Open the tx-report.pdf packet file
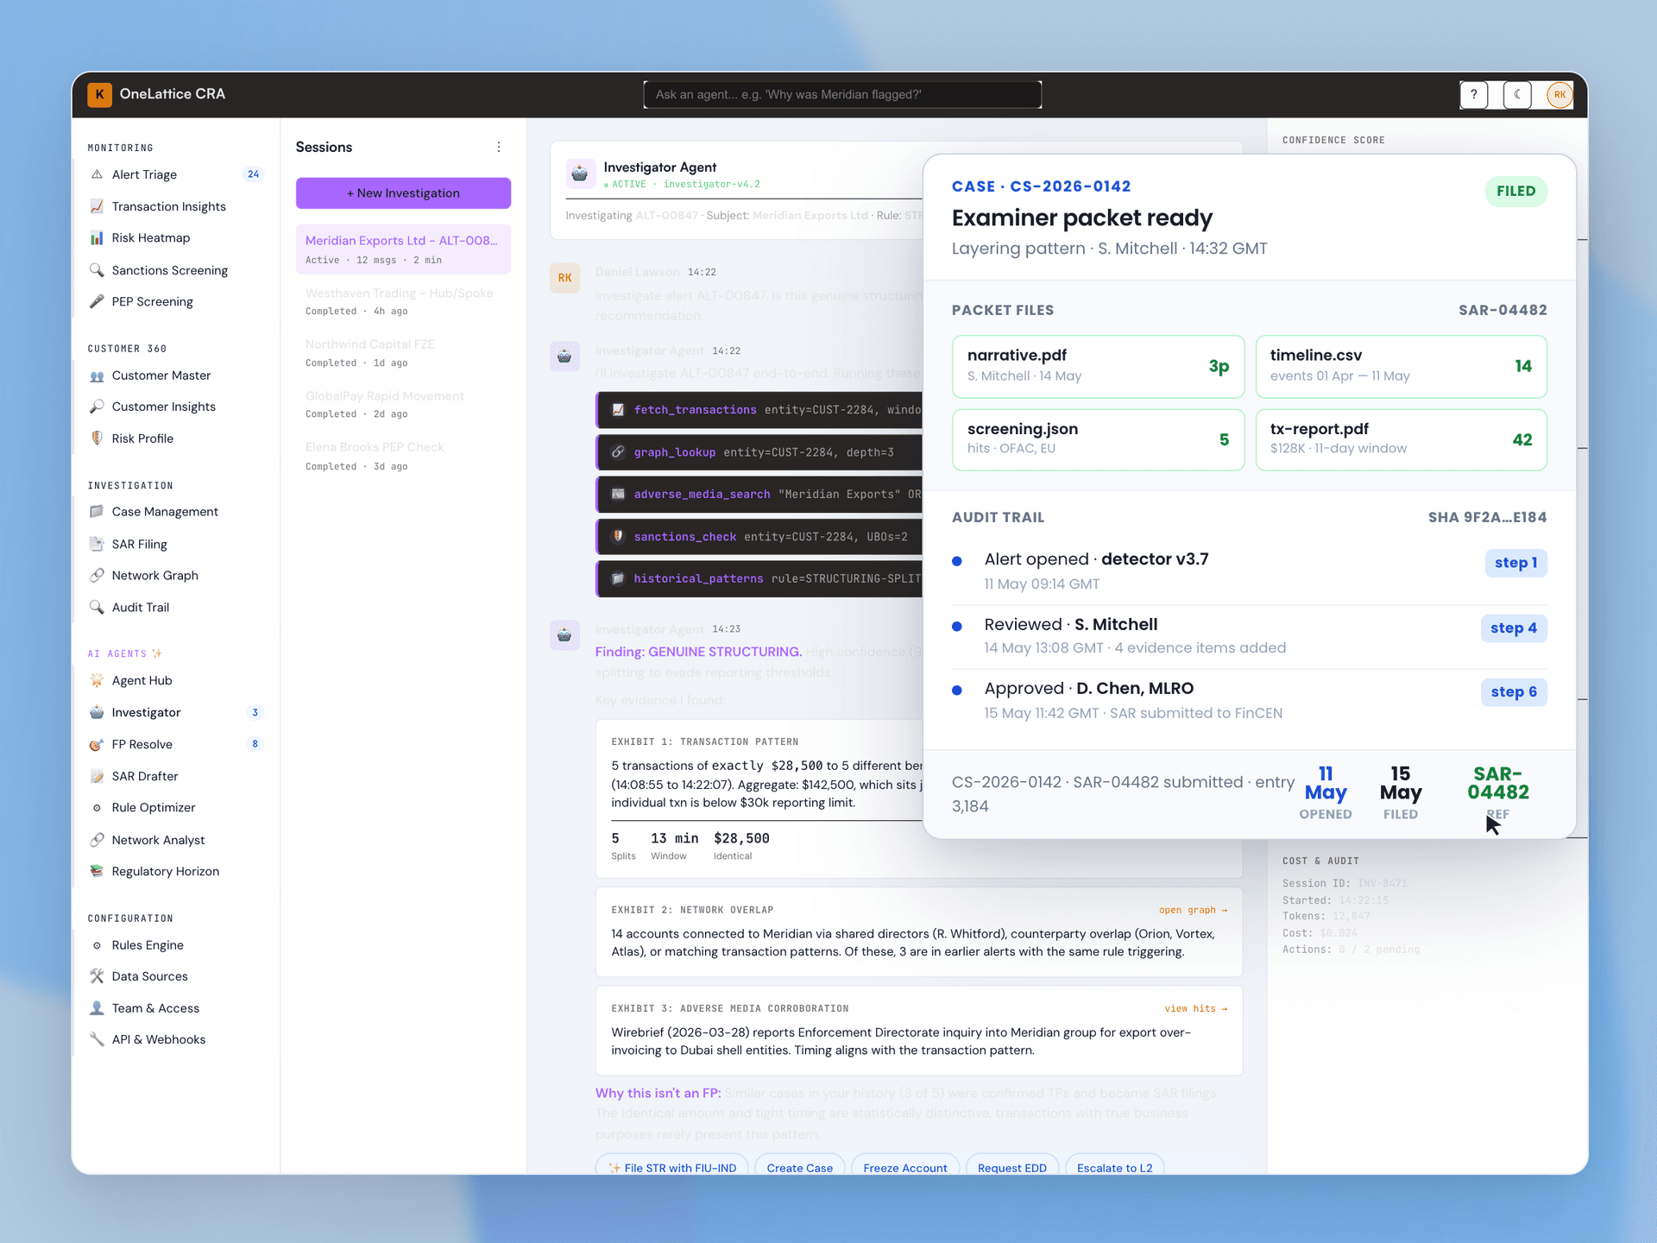Image resolution: width=1657 pixels, height=1243 pixels. point(1401,439)
